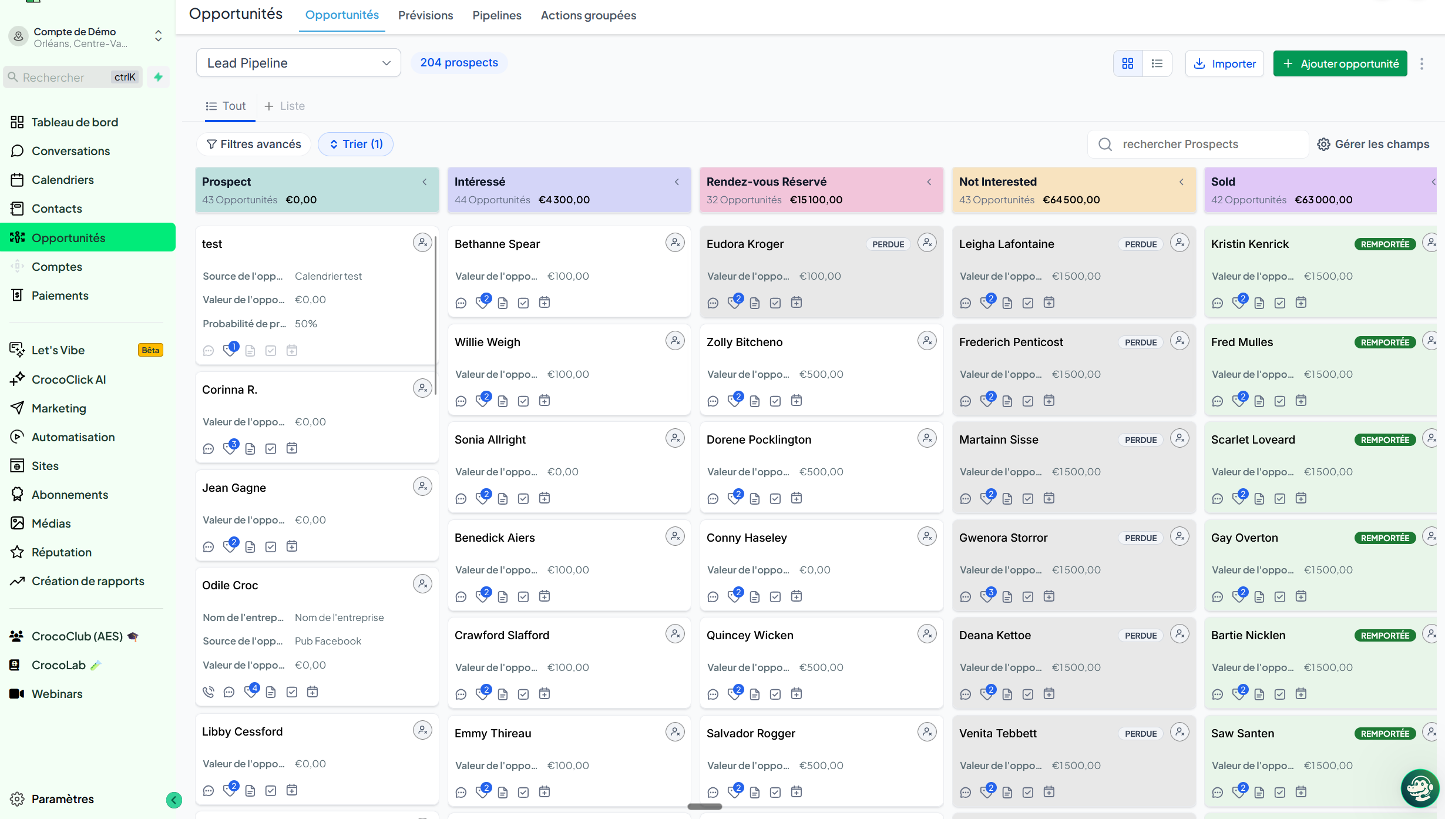Viewport: 1445px width, 819px height.
Task: Collapse the sidebar with the green arrow
Action: click(x=174, y=800)
